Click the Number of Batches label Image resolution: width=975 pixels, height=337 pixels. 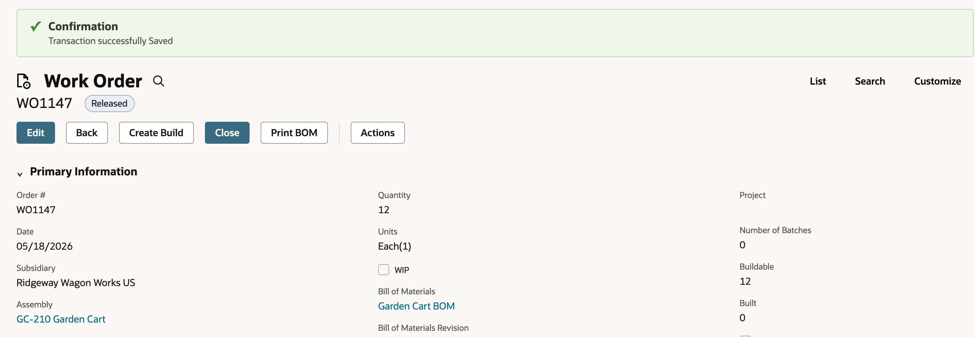pyautogui.click(x=775, y=230)
